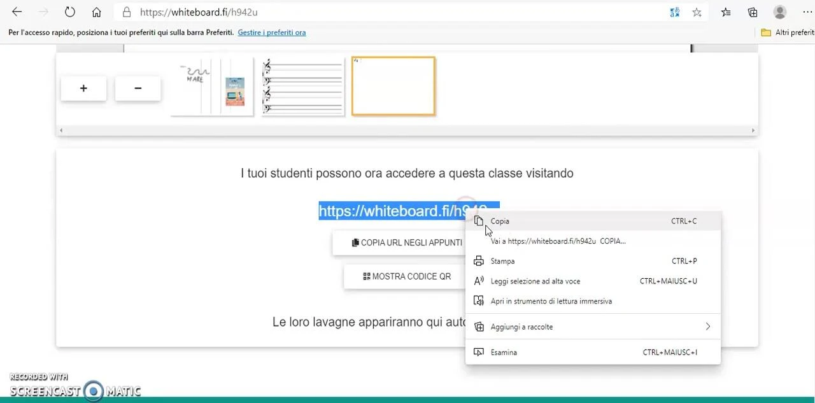View site info via lock icon
815x403 pixels.
[127, 12]
